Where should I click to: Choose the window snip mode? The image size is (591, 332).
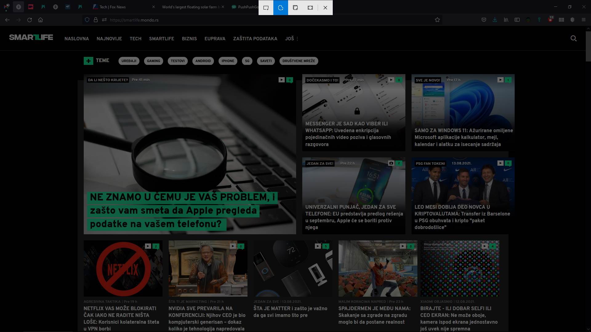(x=295, y=8)
